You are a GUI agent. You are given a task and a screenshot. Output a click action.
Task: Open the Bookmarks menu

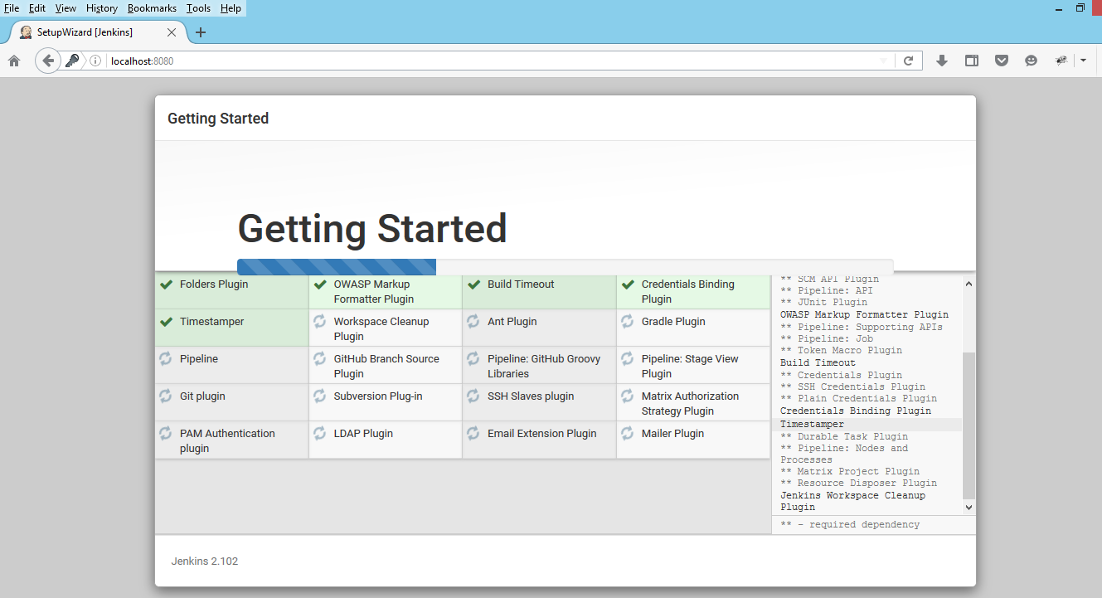[152, 7]
